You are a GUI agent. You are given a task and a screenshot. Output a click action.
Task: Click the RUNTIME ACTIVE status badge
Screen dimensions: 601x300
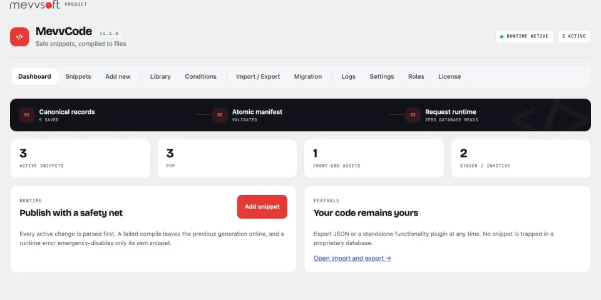pyautogui.click(x=525, y=36)
